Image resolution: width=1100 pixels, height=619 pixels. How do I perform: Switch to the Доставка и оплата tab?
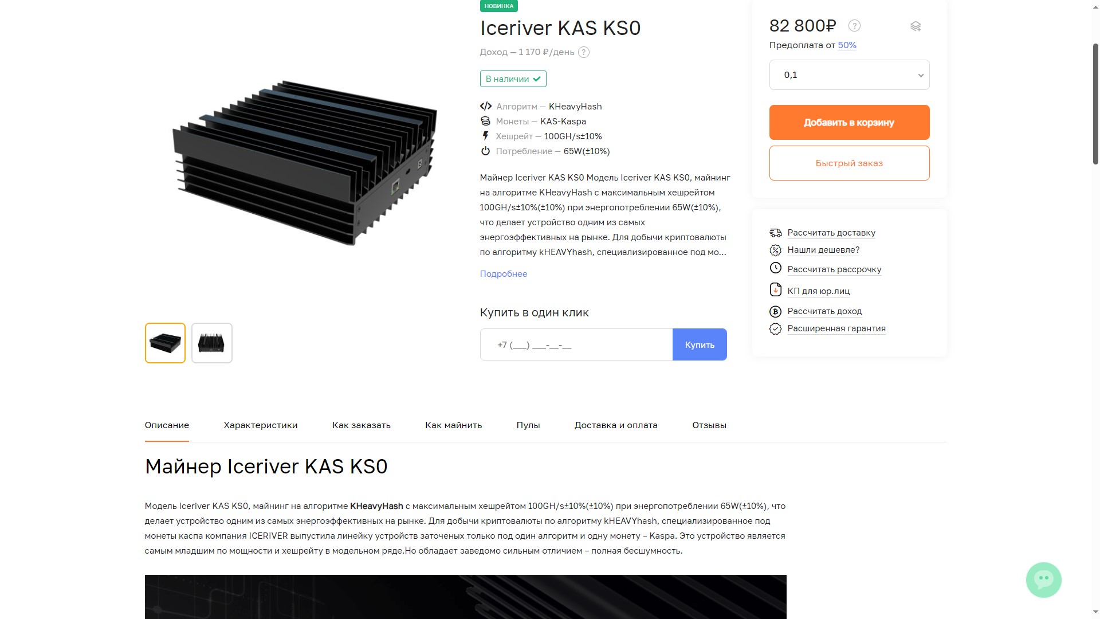click(x=616, y=425)
